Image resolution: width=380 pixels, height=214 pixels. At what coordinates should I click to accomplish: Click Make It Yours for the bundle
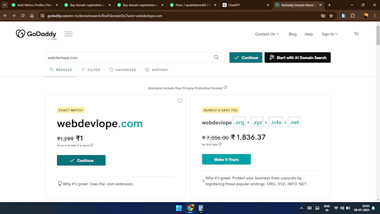click(226, 159)
